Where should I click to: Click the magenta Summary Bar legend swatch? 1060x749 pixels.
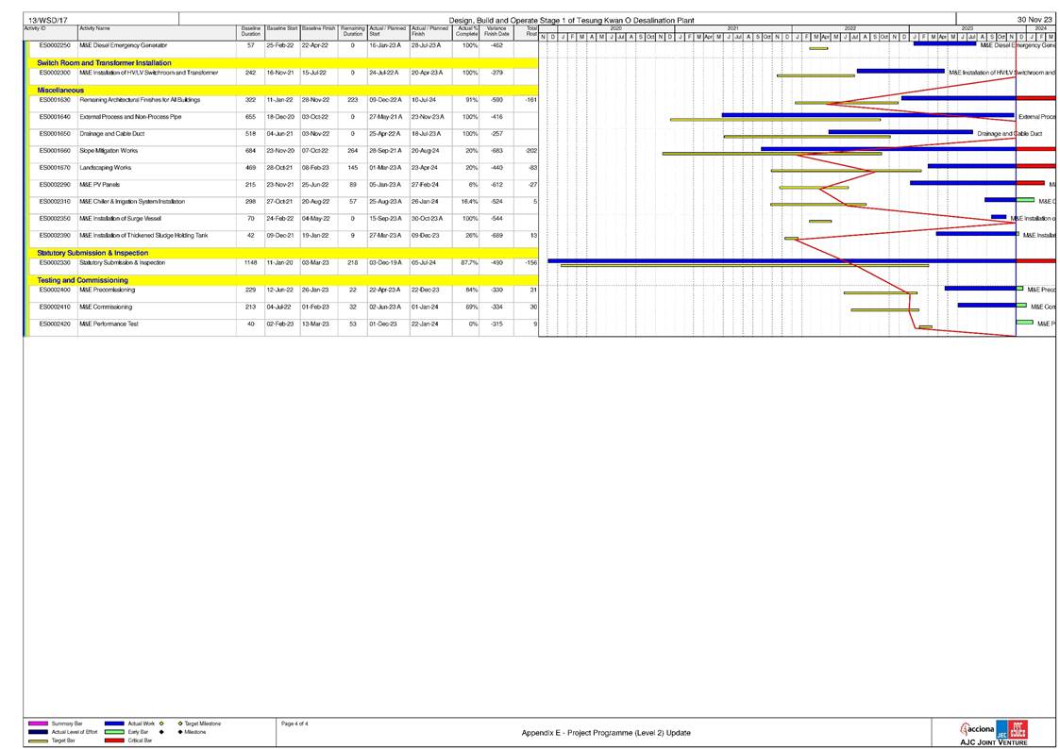coord(38,723)
